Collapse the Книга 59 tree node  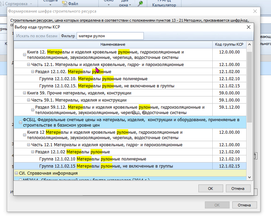click(24, 93)
